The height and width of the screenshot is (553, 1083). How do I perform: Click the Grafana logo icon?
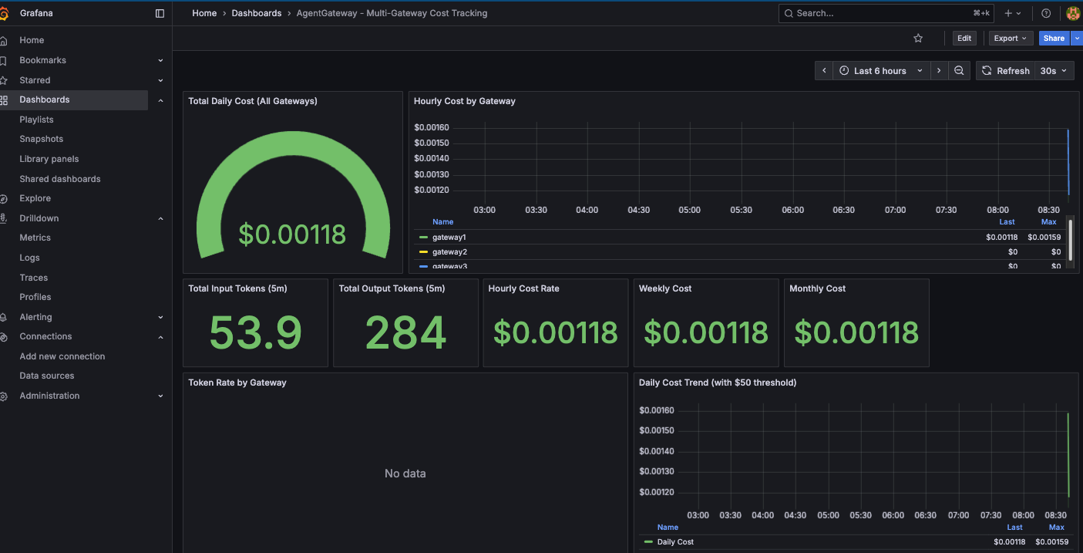5,13
